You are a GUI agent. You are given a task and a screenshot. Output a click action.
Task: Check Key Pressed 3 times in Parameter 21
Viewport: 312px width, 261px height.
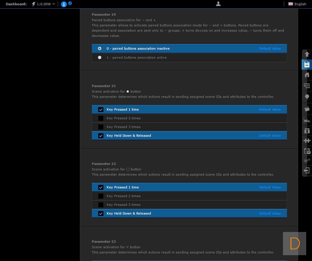[x=101, y=127]
